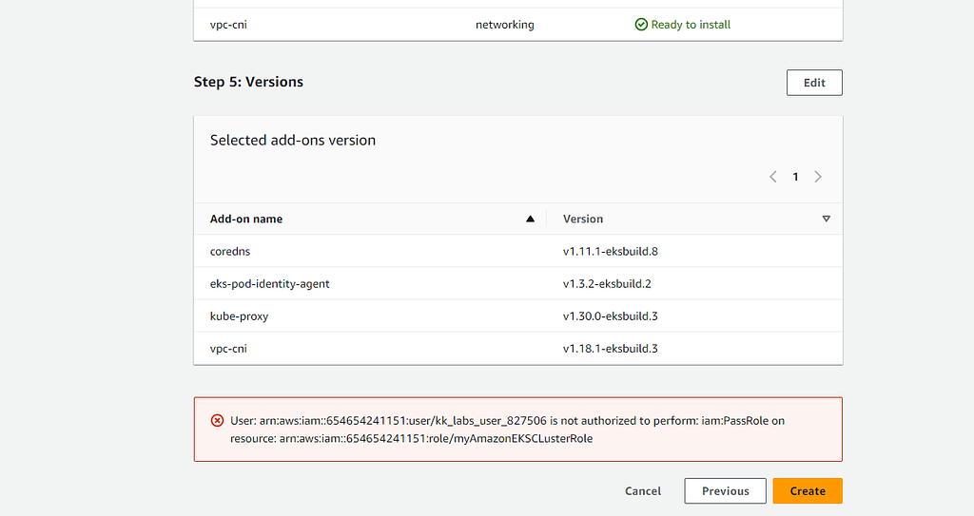Click the Add-on name column header

click(x=246, y=219)
